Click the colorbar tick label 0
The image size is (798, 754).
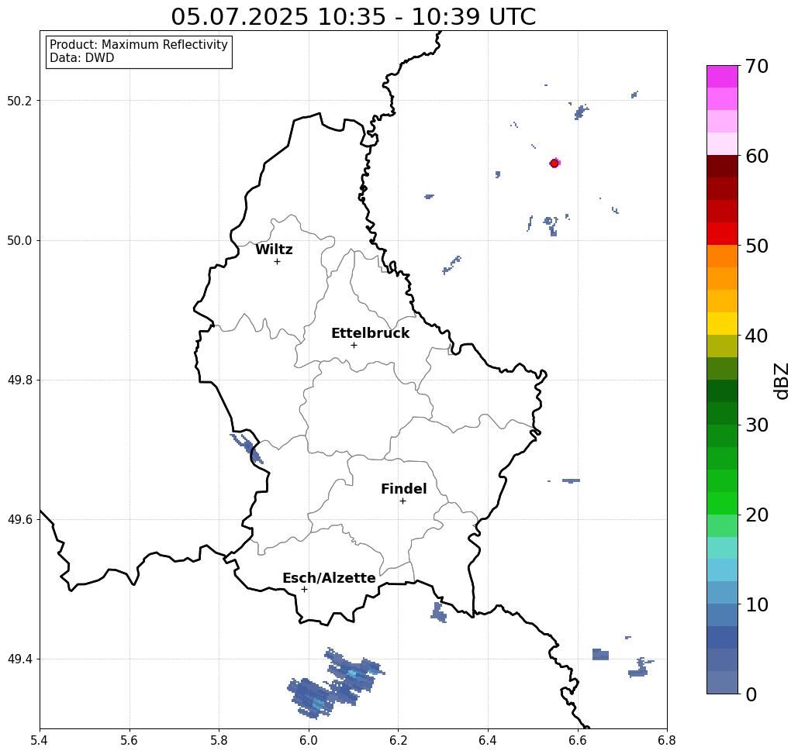751,694
